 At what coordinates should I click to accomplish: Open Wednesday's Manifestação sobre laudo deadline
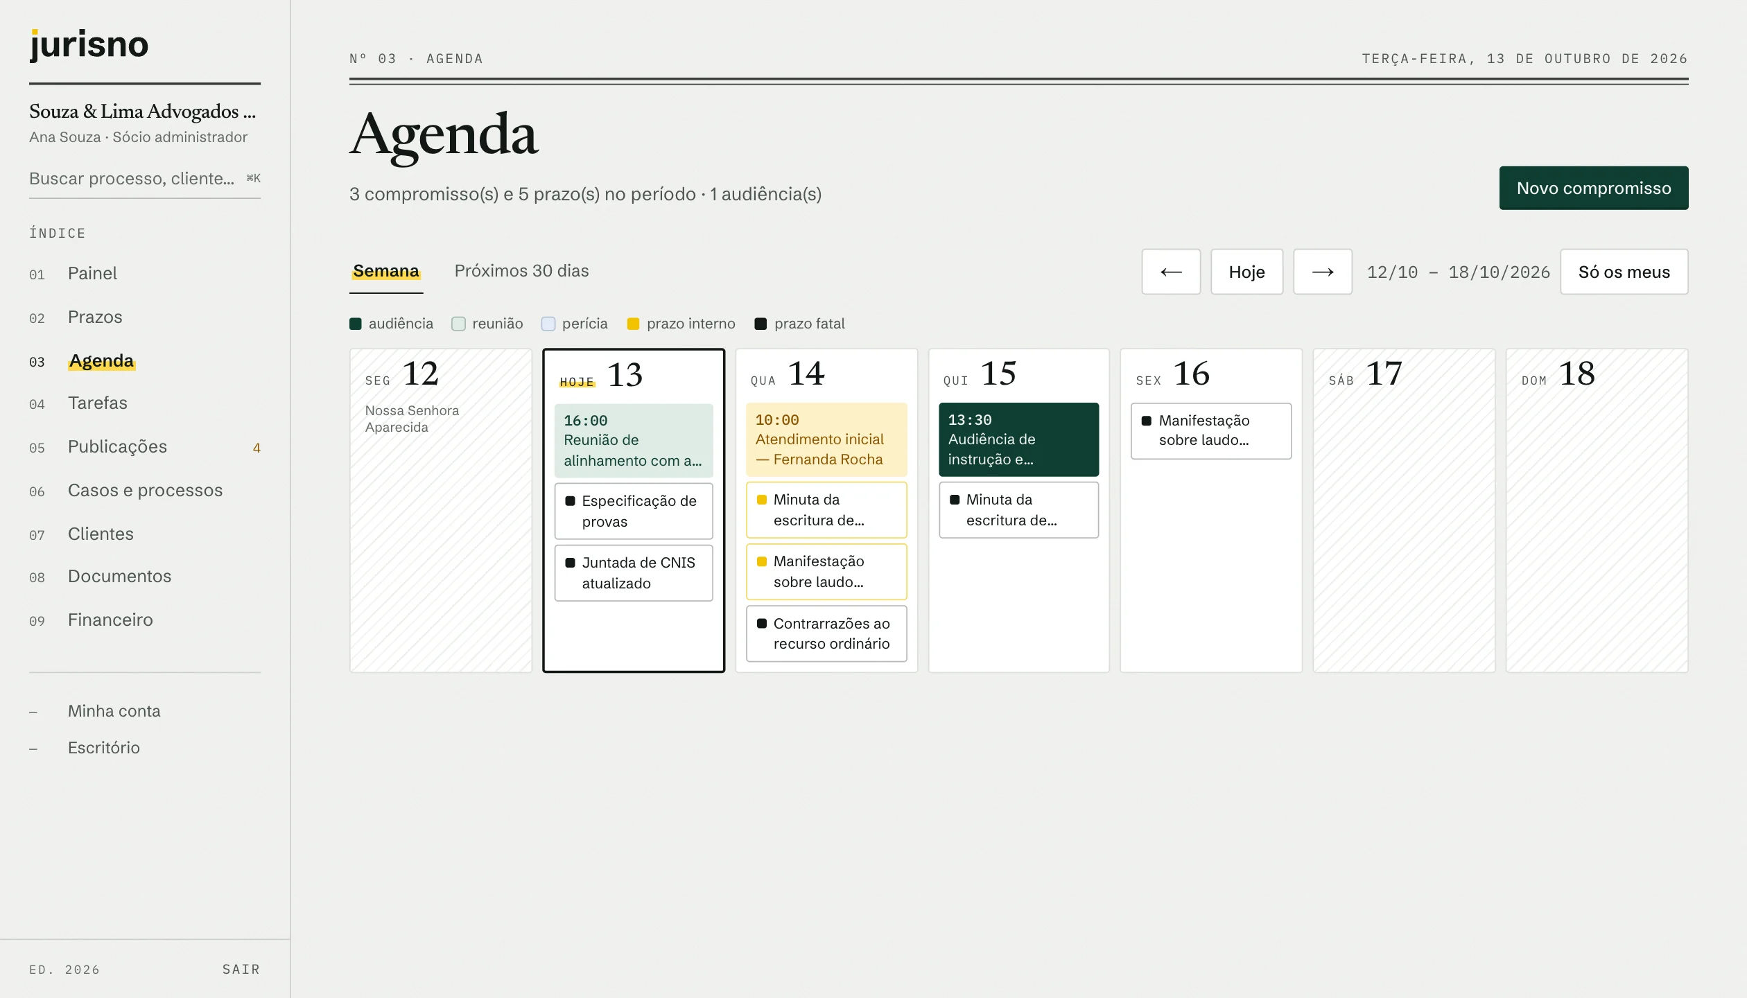click(826, 571)
